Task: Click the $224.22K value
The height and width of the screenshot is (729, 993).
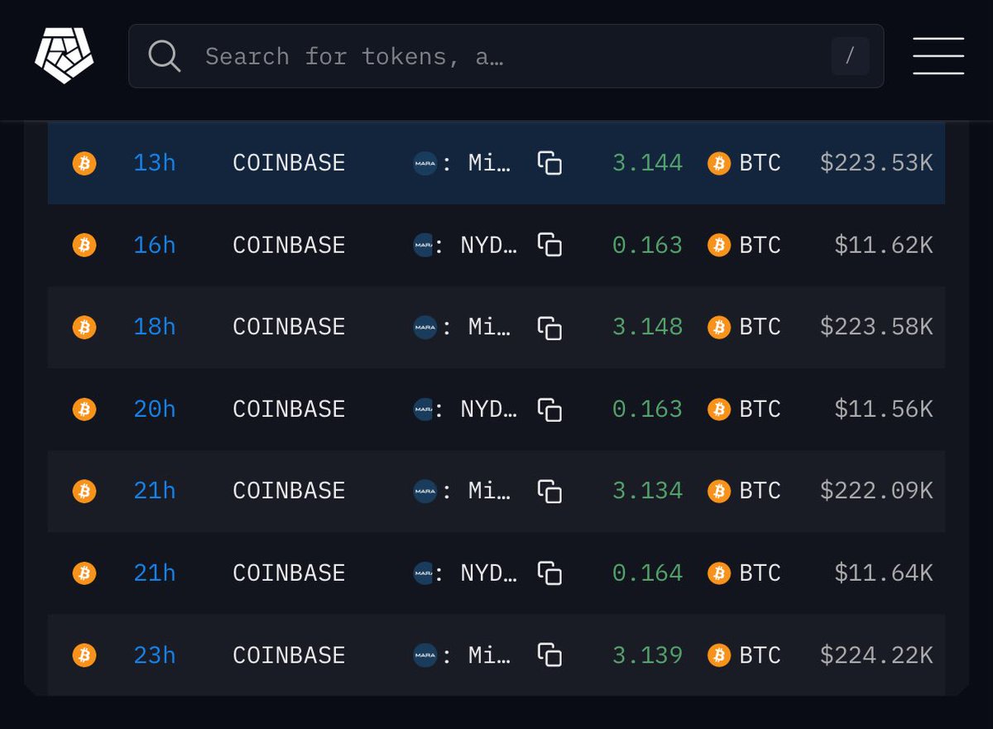Action: pos(875,655)
